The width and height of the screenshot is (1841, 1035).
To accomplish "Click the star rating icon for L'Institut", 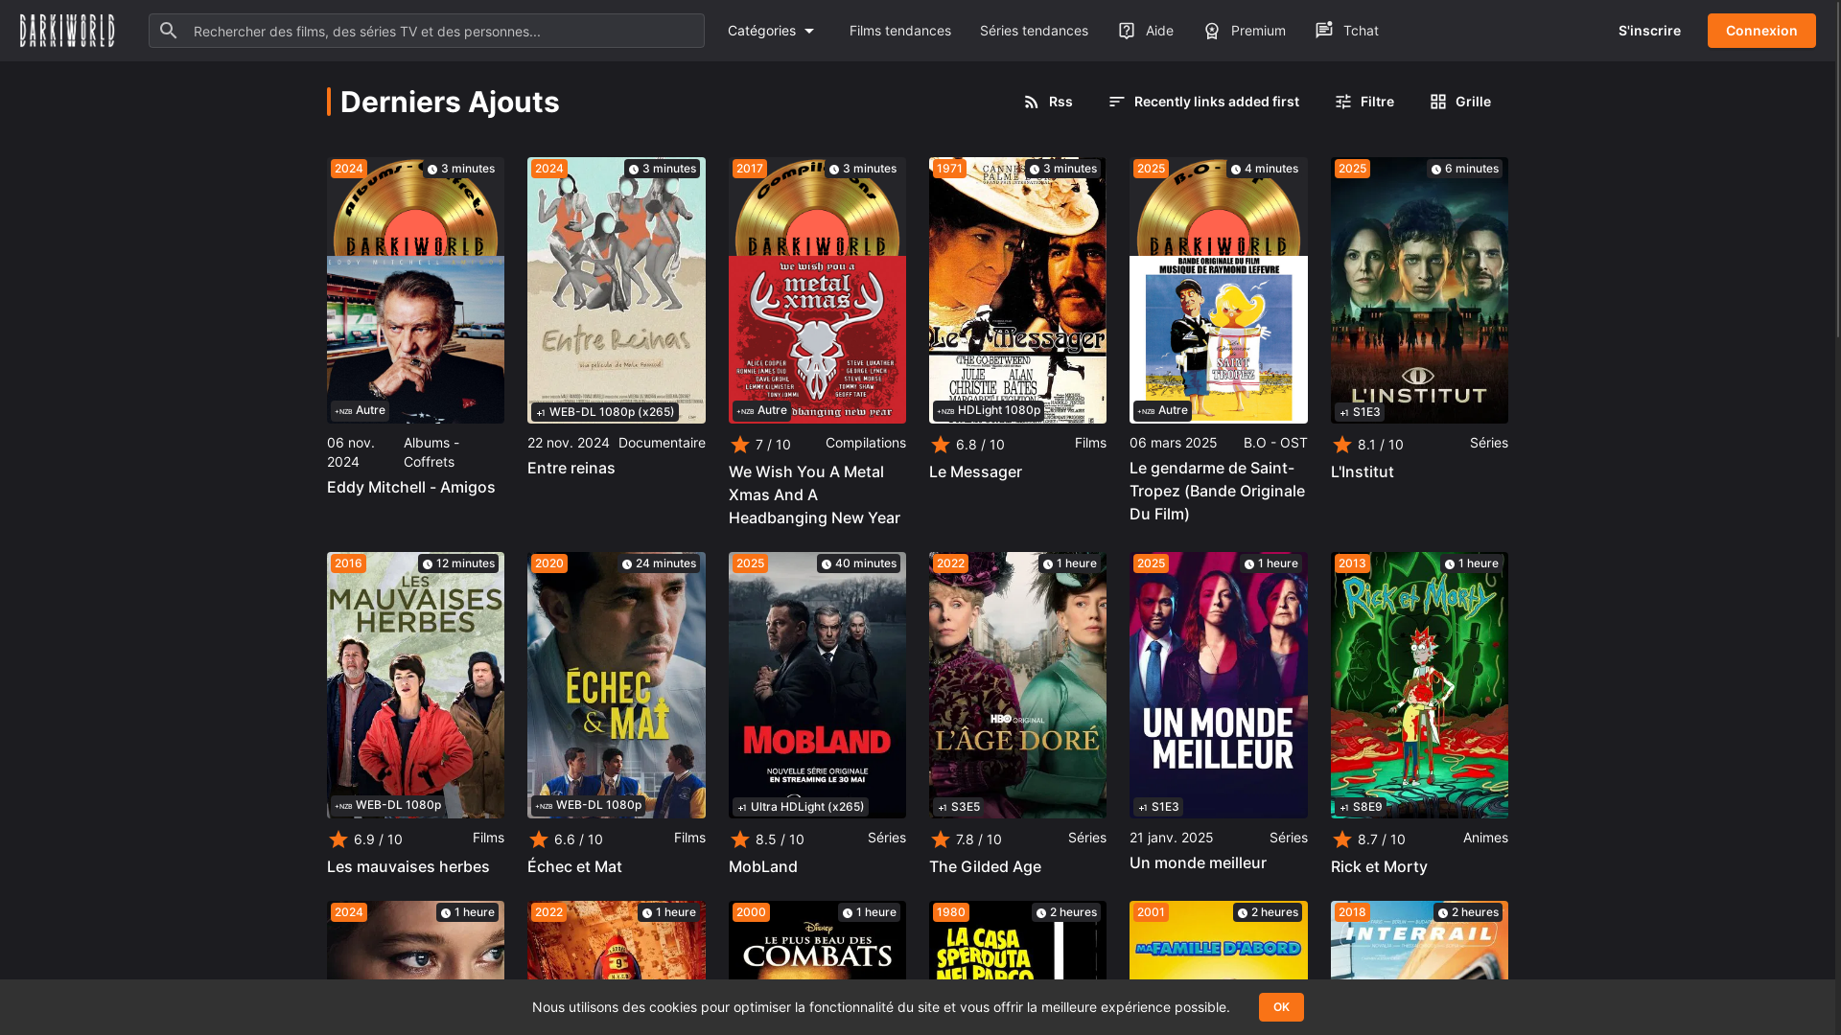I will [1342, 445].
